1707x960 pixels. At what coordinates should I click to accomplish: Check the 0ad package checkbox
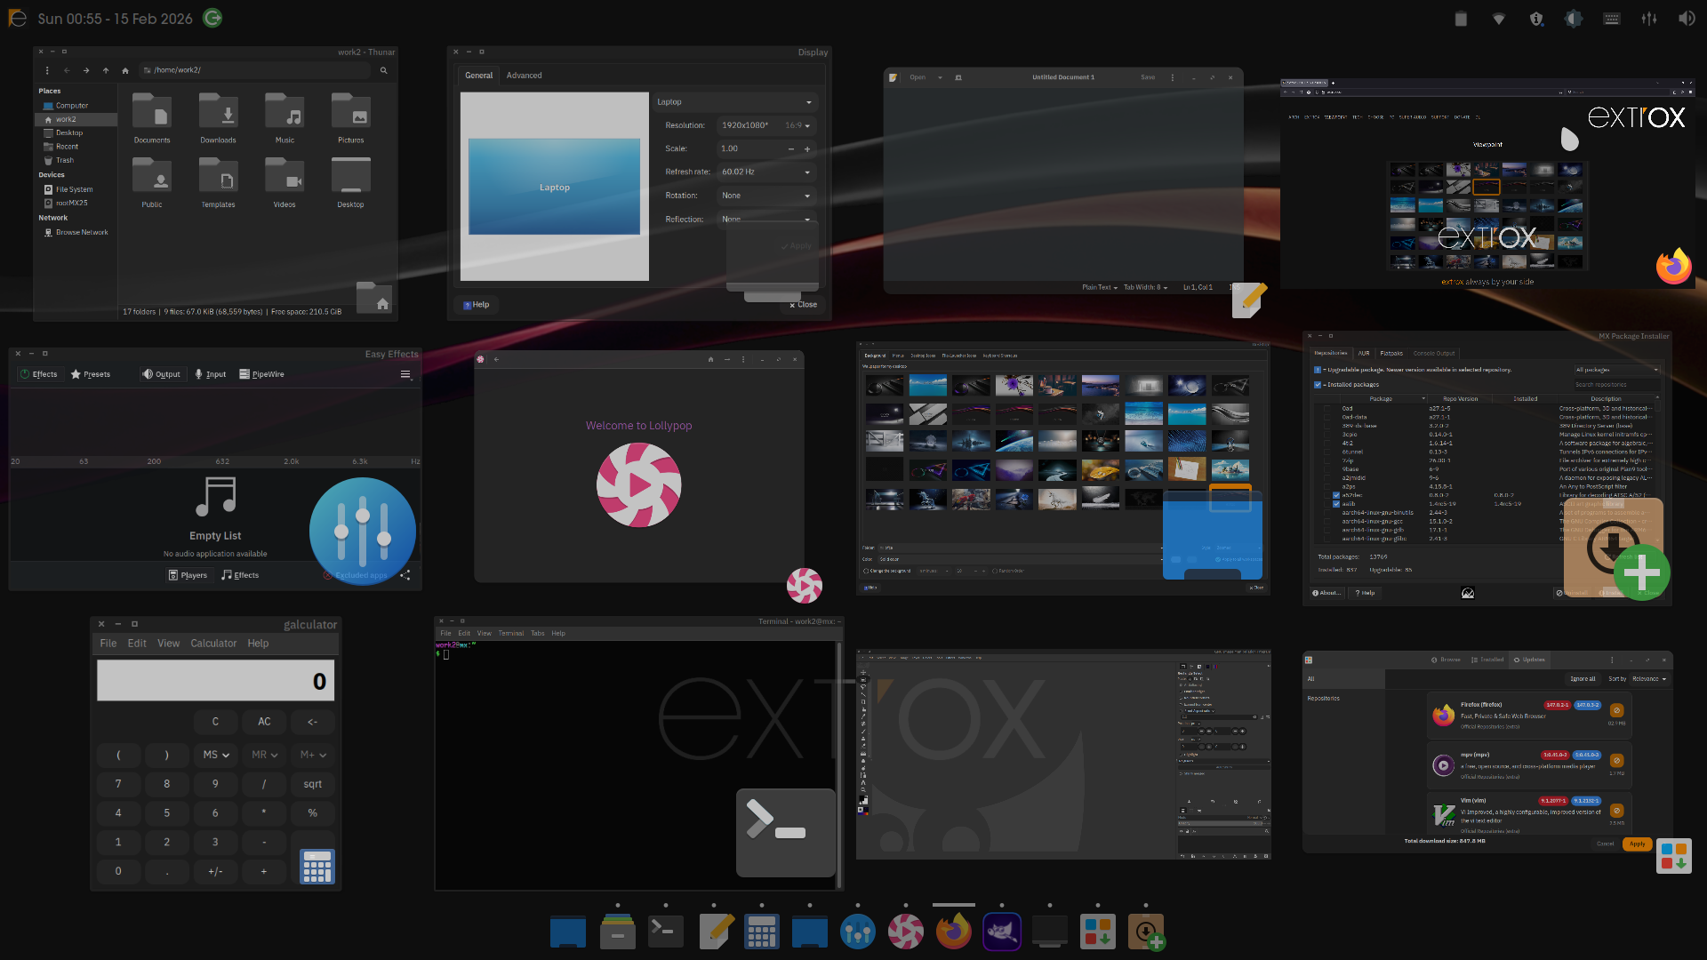pos(1327,409)
